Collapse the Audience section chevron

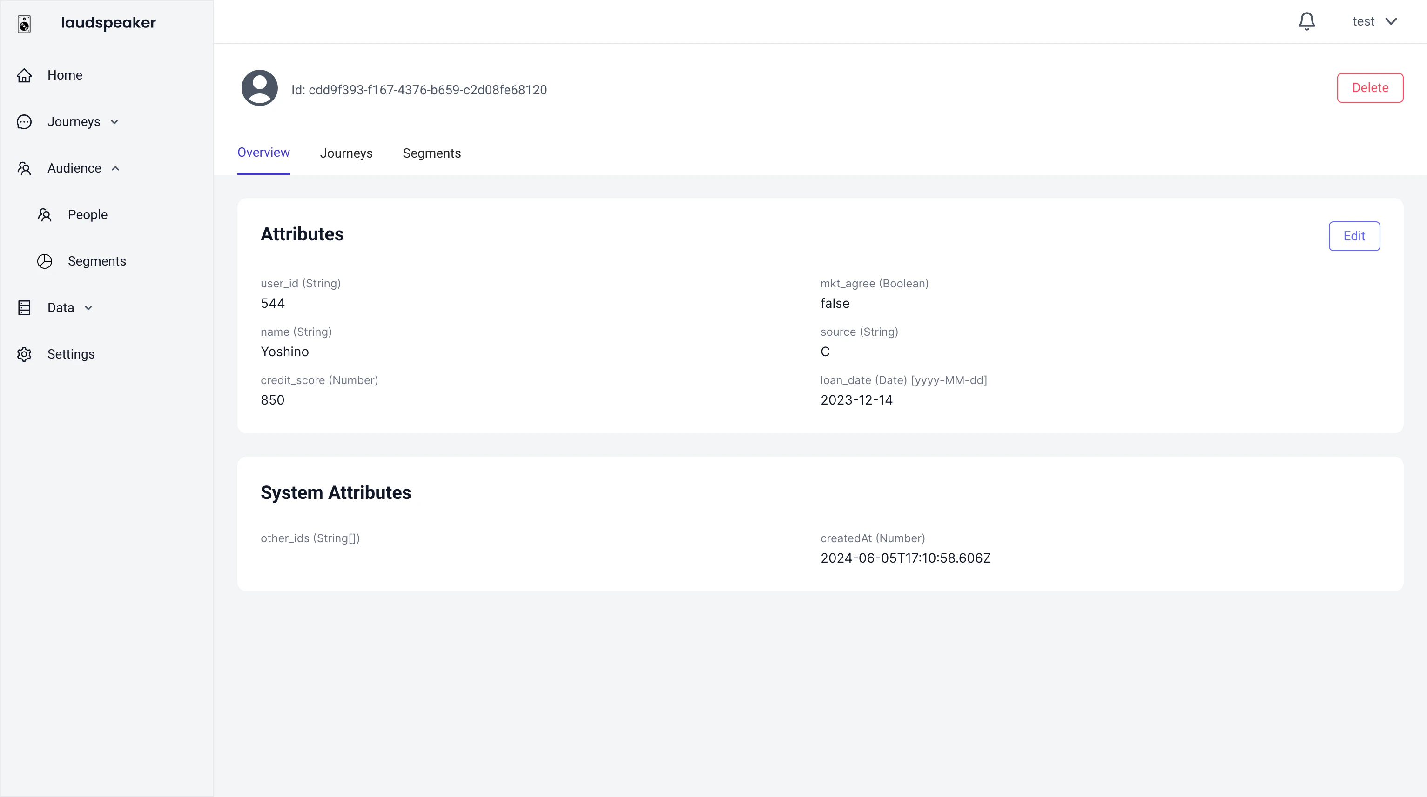click(x=116, y=168)
